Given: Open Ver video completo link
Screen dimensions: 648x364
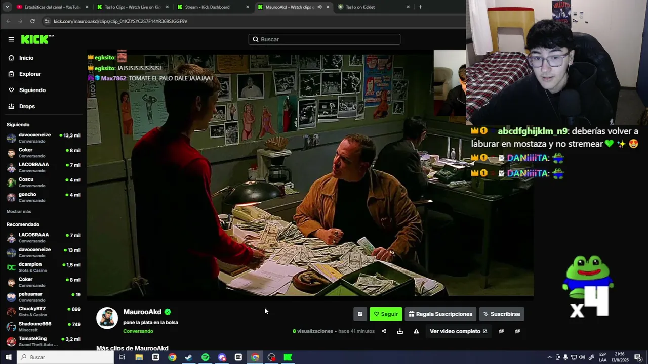Looking at the screenshot, I should [x=458, y=331].
